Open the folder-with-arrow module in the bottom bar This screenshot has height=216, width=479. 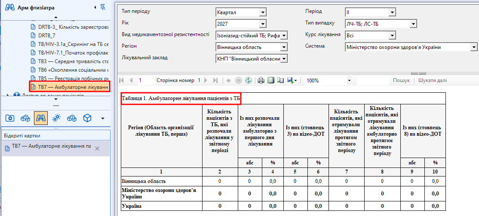tap(10, 118)
